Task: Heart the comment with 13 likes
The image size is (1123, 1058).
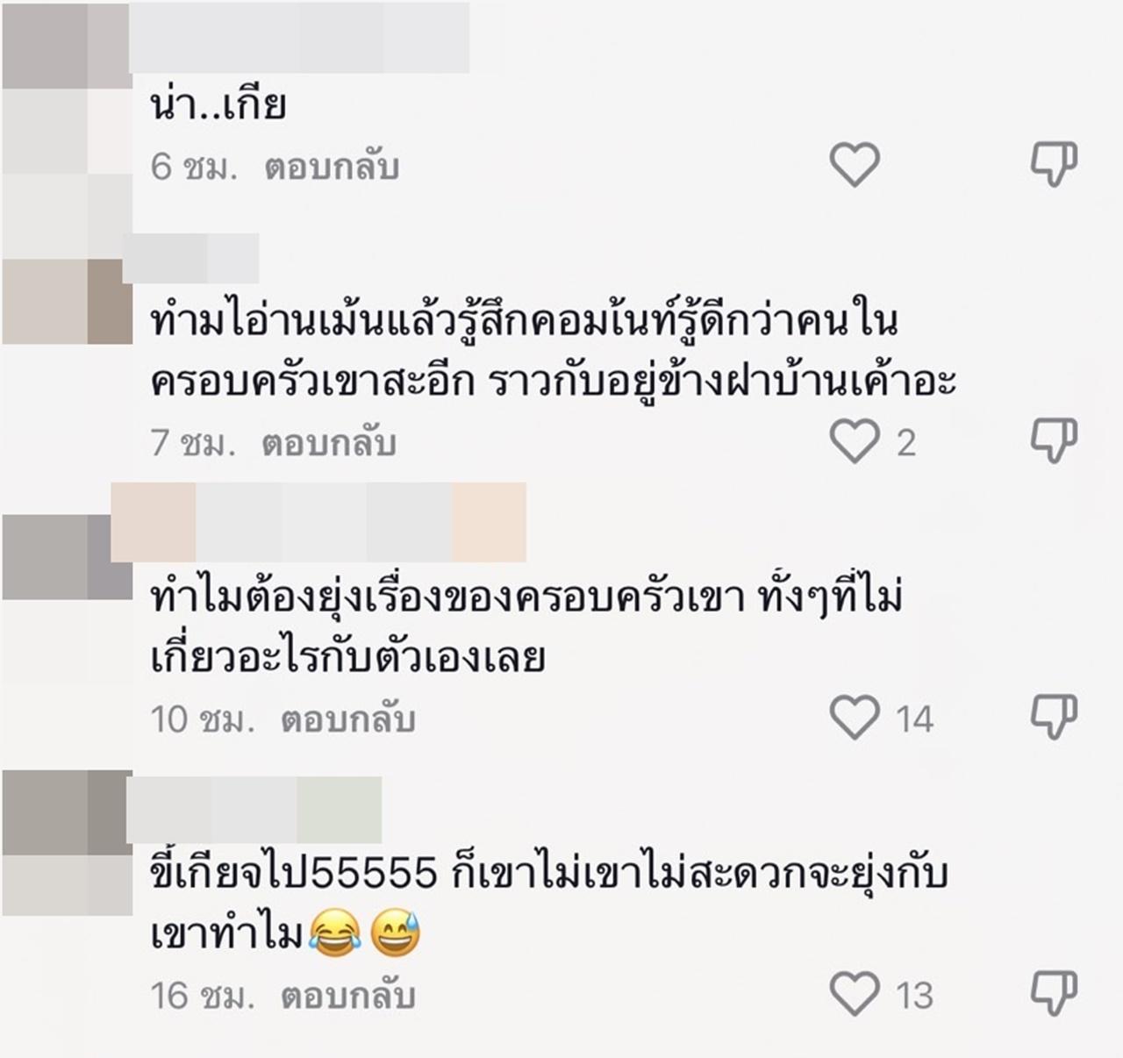Action: (855, 994)
